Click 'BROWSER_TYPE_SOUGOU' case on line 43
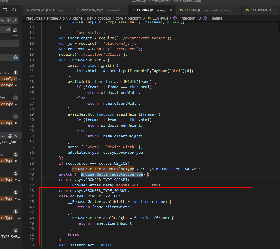The height and width of the screenshot is (249, 280). coord(106,190)
